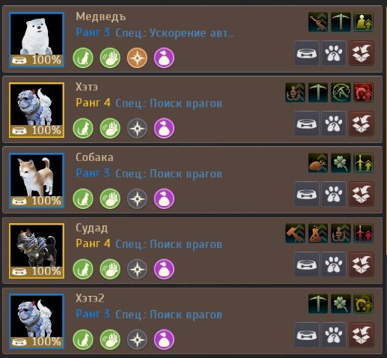Click the feed bowl button for Судад
This screenshot has height=358, width=387.
(x=307, y=264)
